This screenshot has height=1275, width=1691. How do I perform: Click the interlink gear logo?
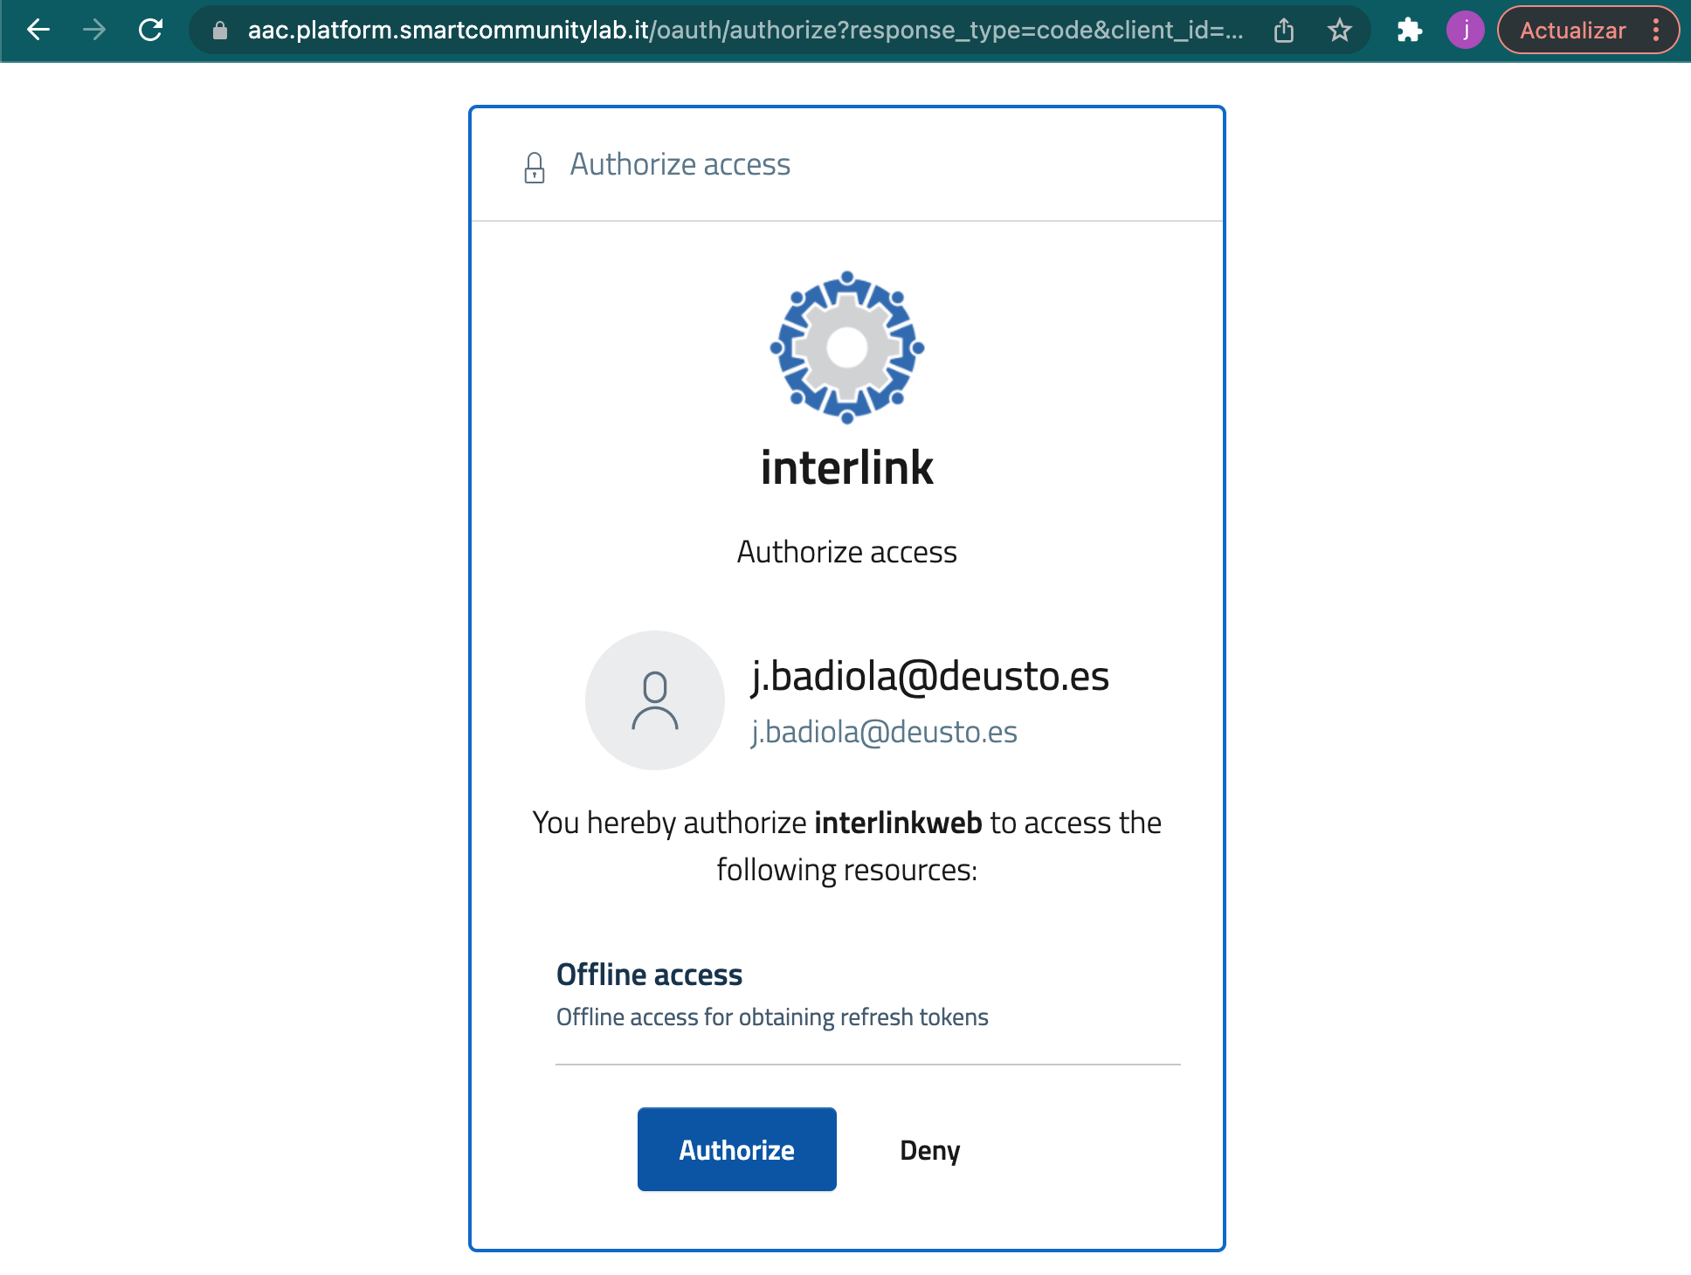(x=846, y=348)
